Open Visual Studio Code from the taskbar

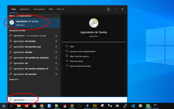coord(132,106)
